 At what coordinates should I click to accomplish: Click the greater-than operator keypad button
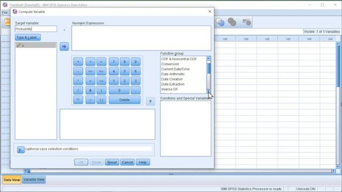(101, 62)
